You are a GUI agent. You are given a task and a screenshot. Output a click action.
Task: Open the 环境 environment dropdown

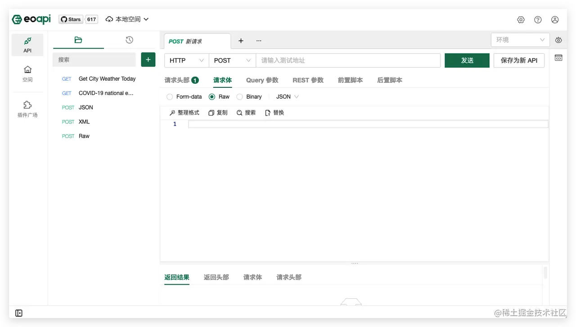(x=520, y=40)
